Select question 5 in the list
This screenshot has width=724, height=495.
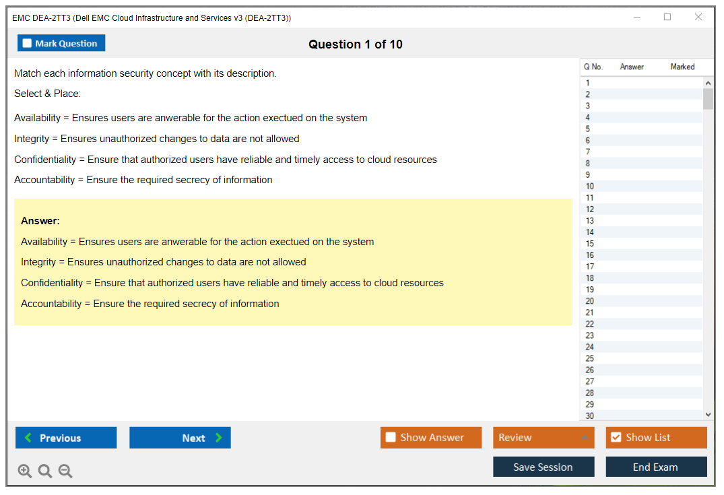[588, 129]
